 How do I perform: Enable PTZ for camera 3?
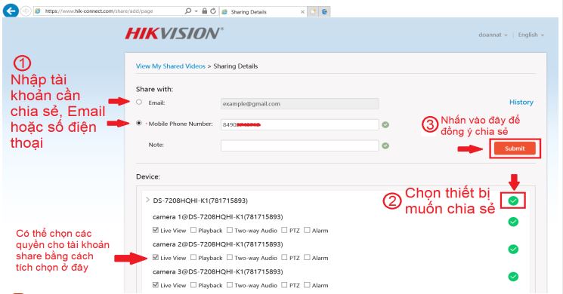(x=284, y=285)
